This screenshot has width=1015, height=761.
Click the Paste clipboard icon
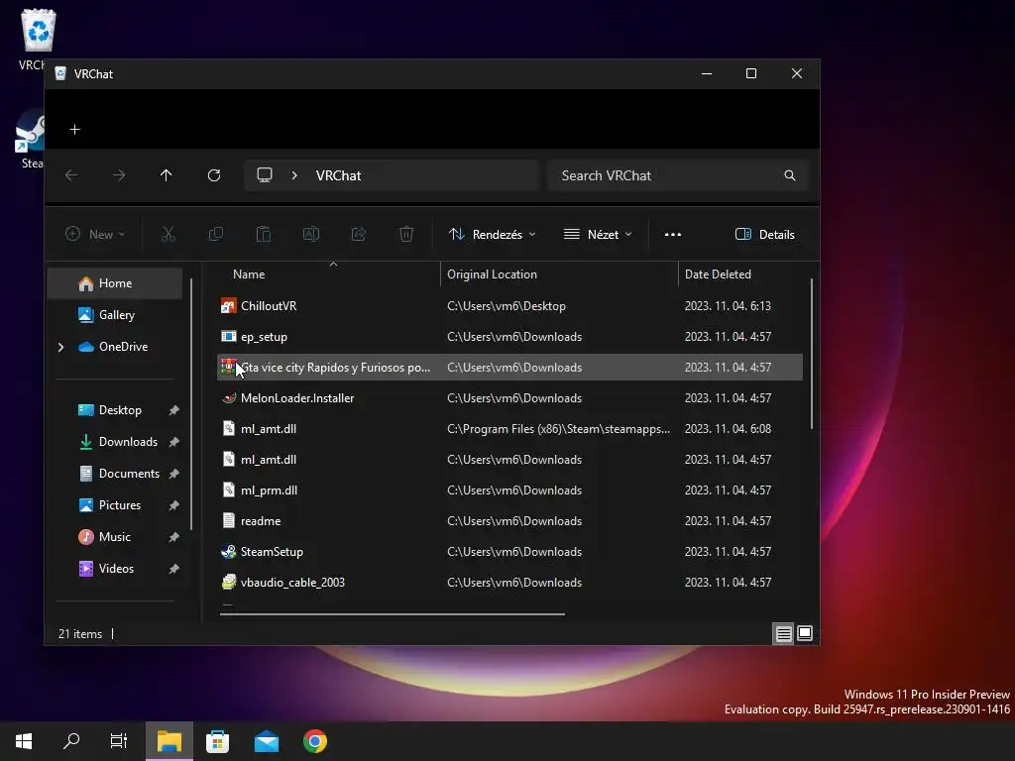tap(264, 234)
